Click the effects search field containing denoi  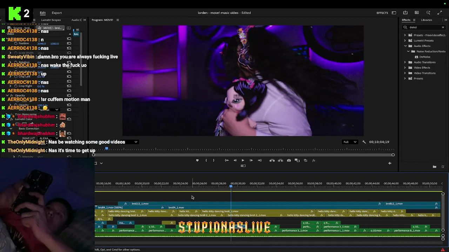[x=424, y=27]
